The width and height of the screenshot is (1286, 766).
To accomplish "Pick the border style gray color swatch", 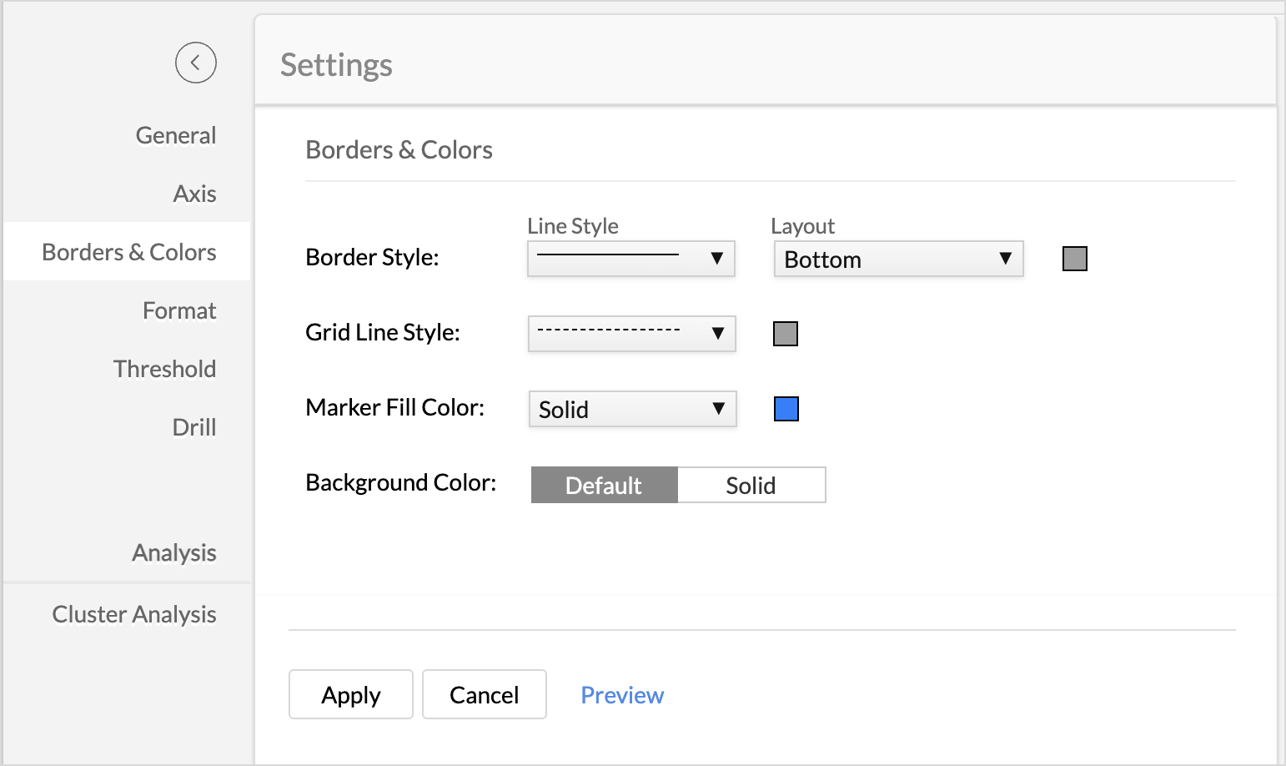I will coord(1074,259).
